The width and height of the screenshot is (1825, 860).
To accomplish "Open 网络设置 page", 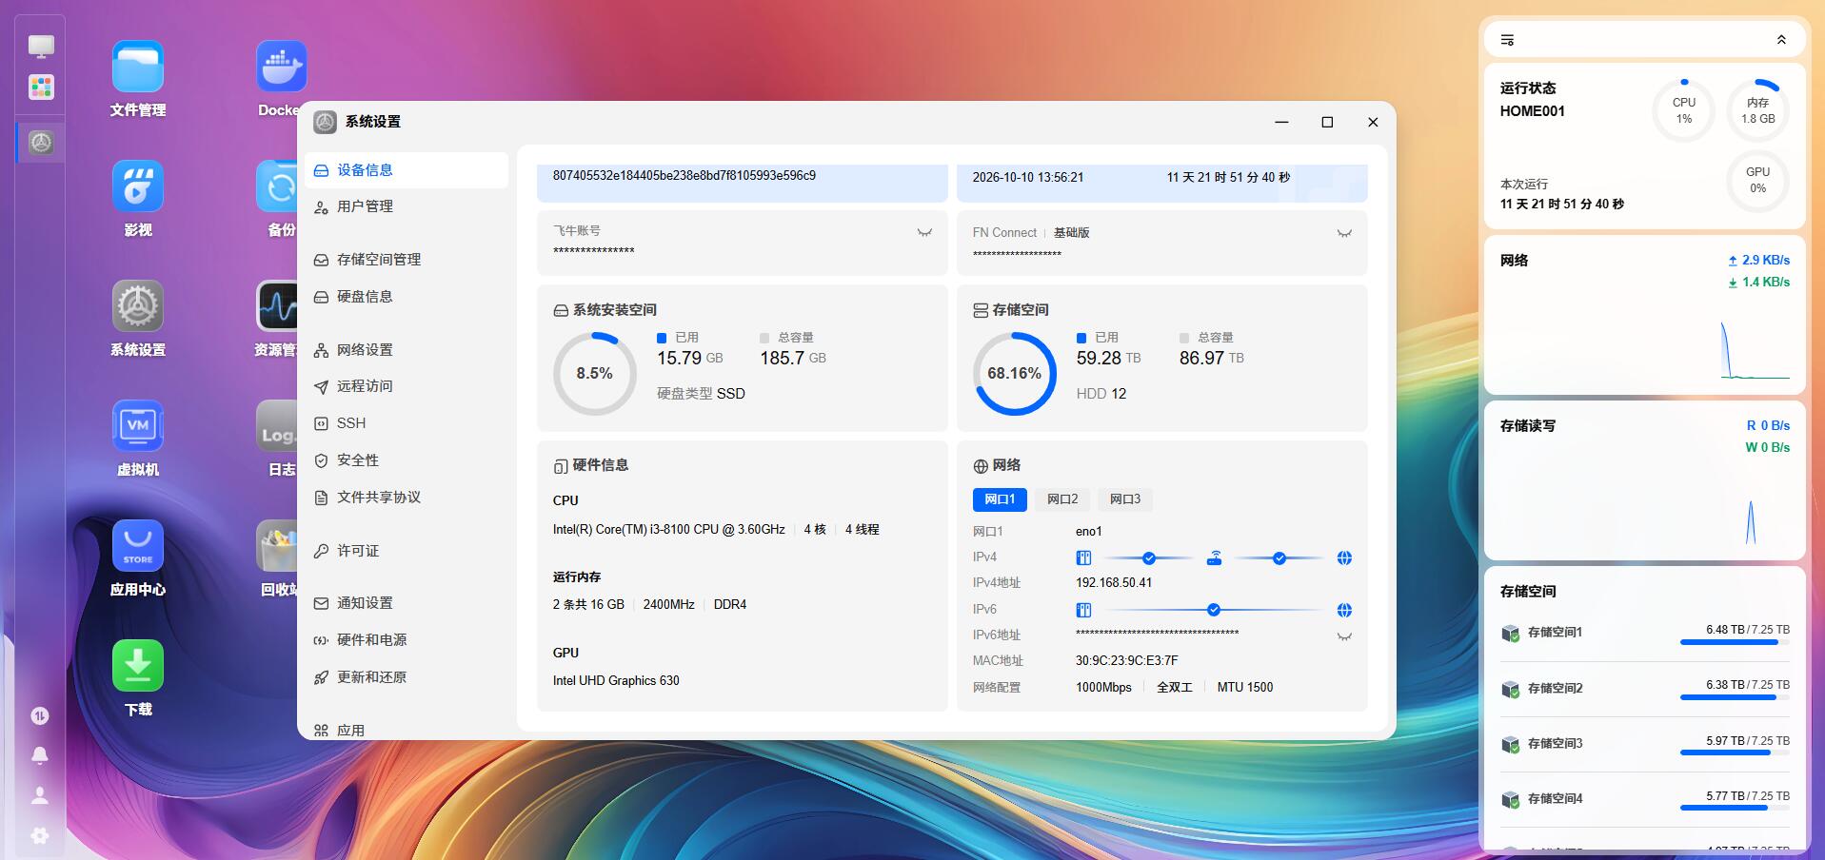I will 407,350.
